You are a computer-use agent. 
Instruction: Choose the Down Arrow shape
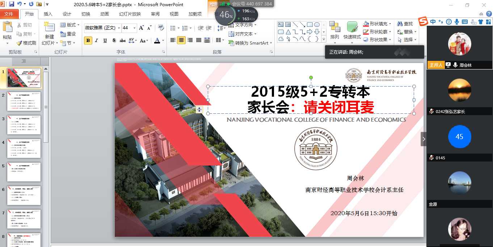click(317, 32)
